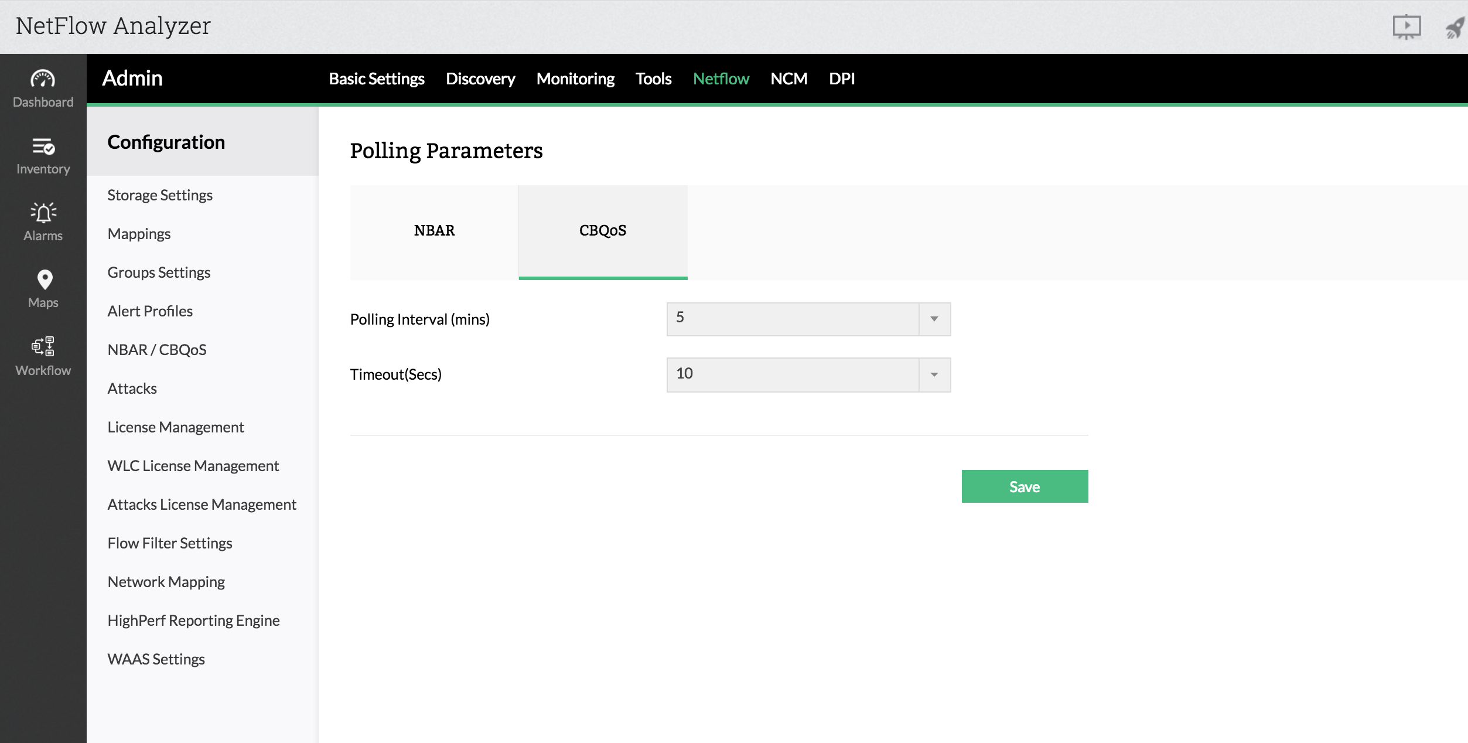This screenshot has height=743, width=1468.
Task: Click the Polling Interval value field
Action: tap(793, 319)
